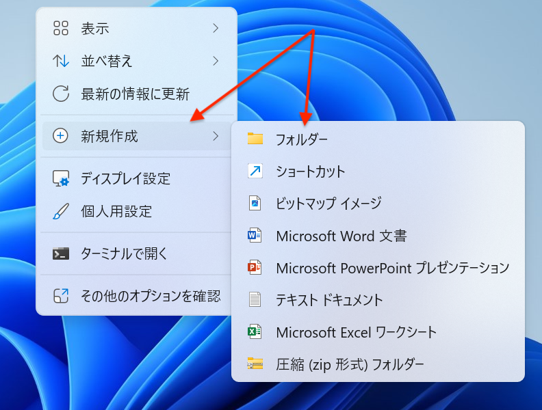
Task: Open ディスプレイ設定
Action: pyautogui.click(x=137, y=178)
